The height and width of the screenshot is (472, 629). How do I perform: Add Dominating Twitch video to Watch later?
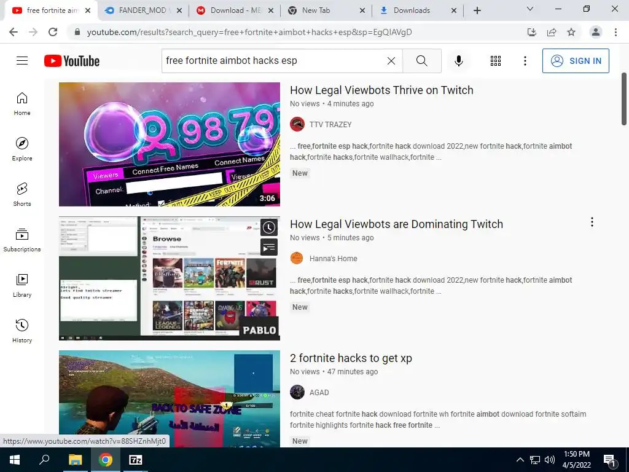(x=269, y=227)
